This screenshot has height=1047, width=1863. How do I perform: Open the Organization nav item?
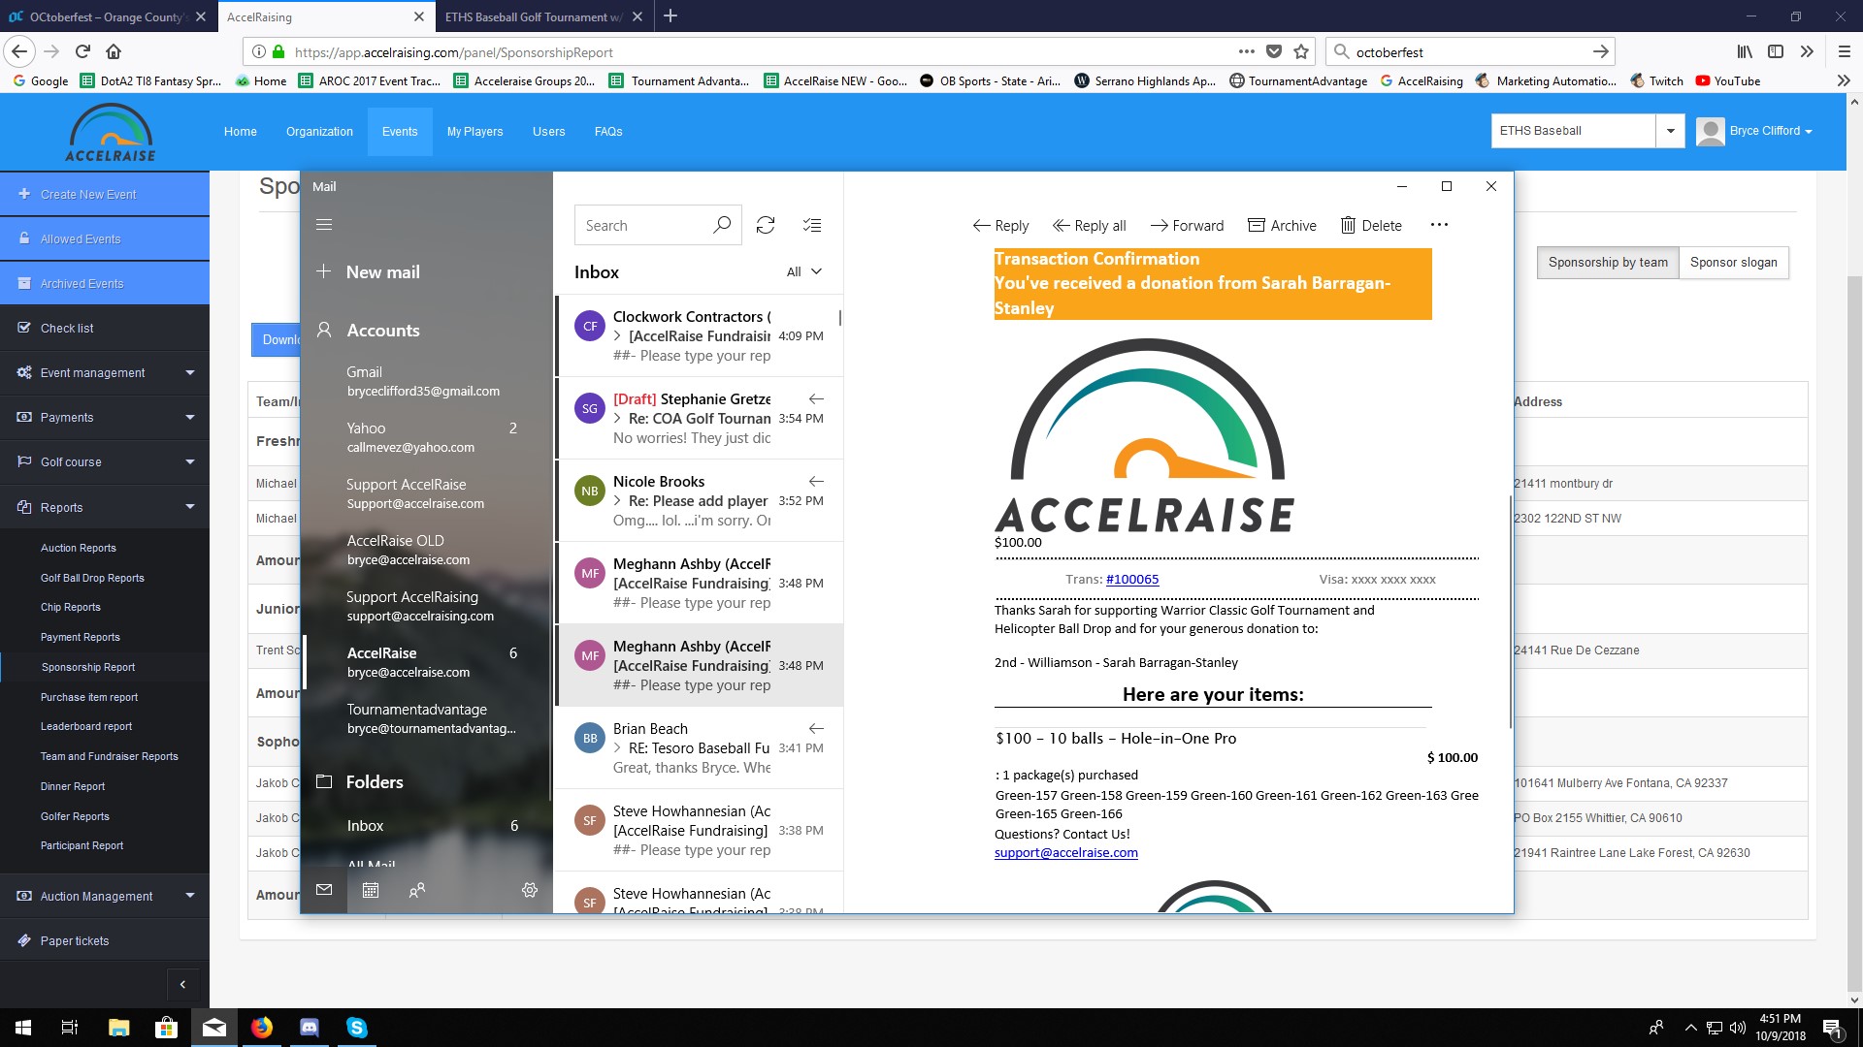click(319, 131)
